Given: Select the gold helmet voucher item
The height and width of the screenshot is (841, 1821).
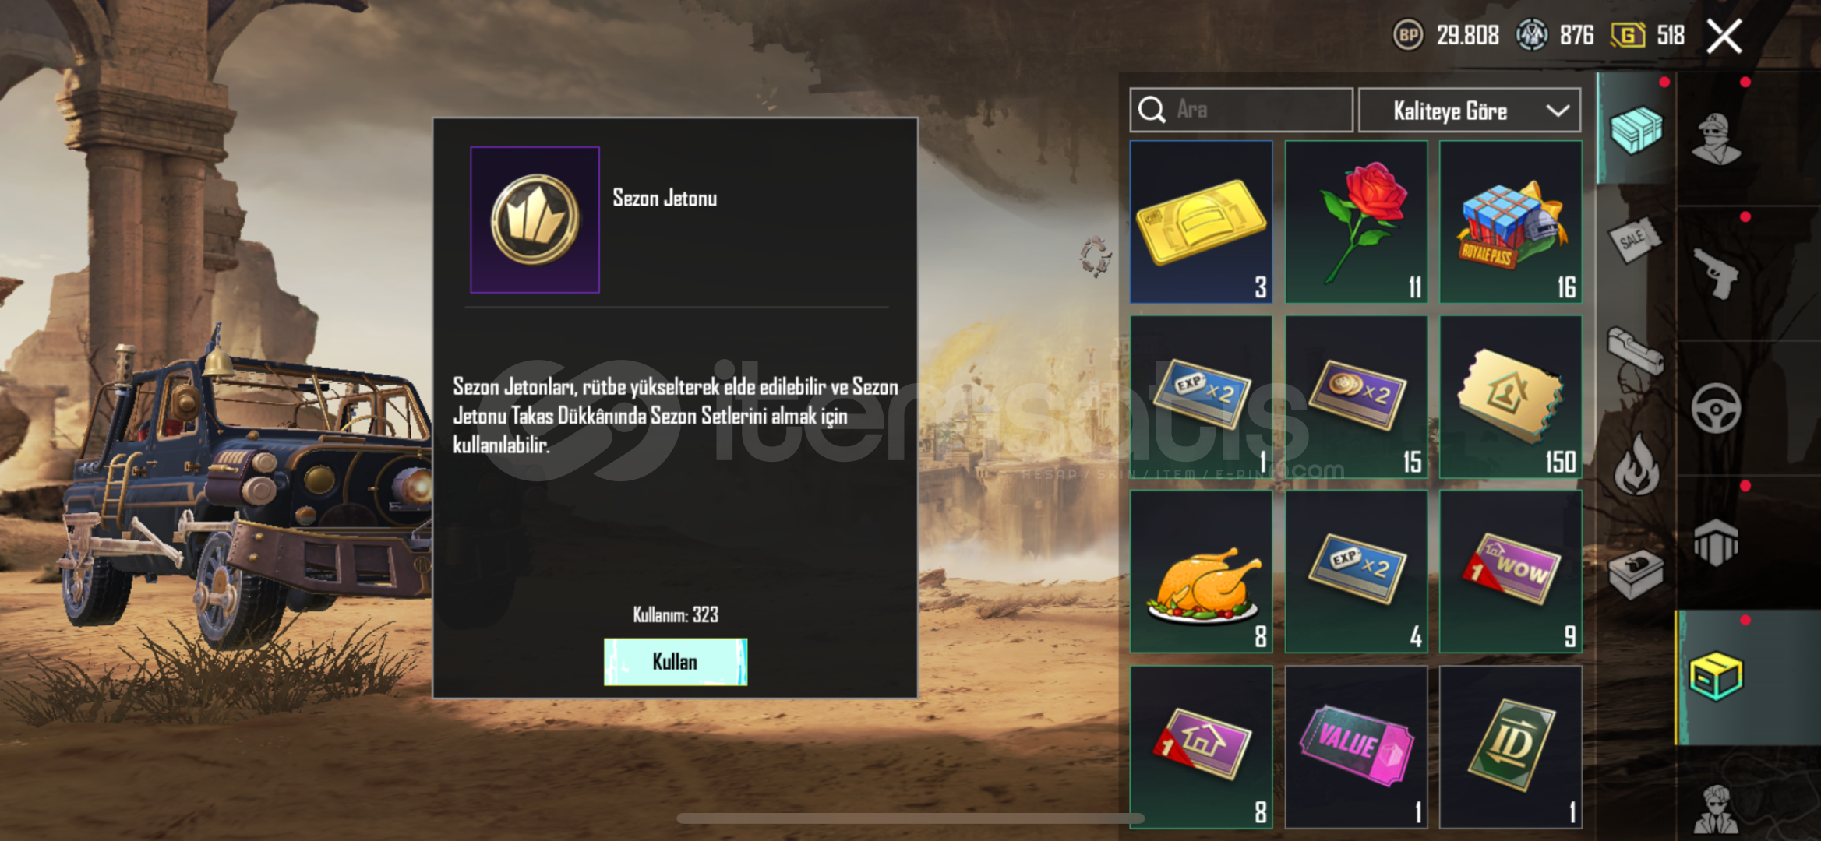Looking at the screenshot, I should (x=1201, y=222).
